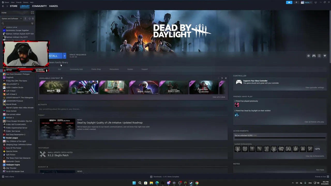Viewport: 331px width, 186px height.
Task: Open Microsoft Edge from the taskbar
Action: pos(157,183)
